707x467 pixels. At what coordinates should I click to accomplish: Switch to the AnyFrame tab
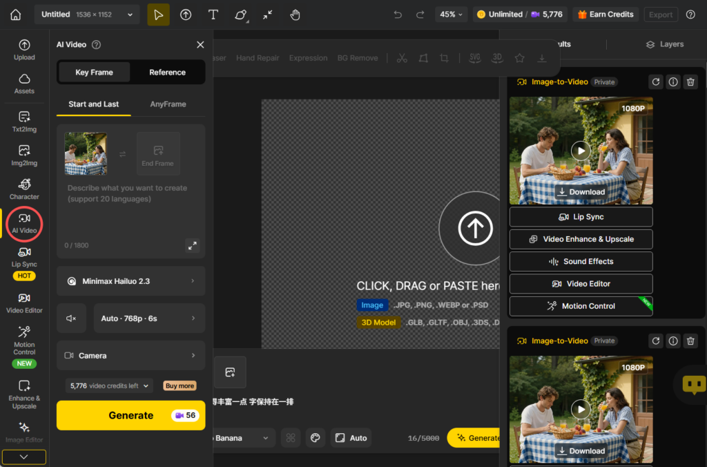pyautogui.click(x=168, y=104)
